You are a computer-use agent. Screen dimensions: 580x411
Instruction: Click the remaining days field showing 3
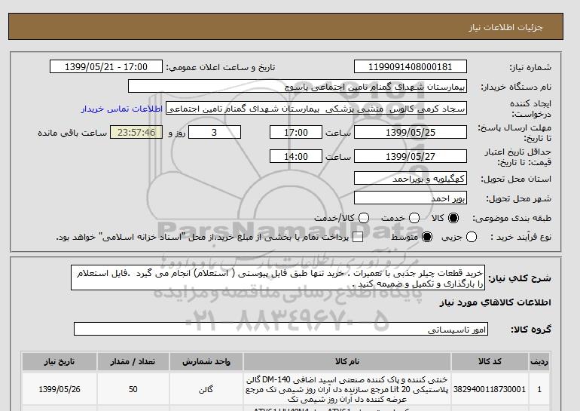click(215, 132)
